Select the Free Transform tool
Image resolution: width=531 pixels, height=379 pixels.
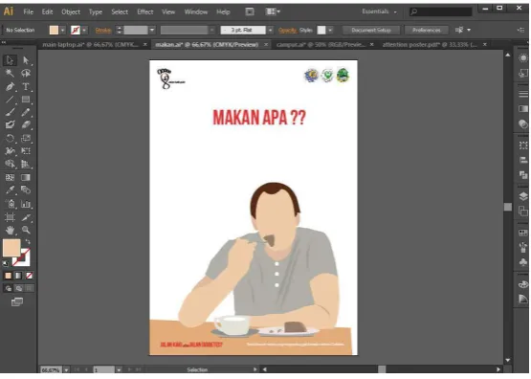(26, 151)
